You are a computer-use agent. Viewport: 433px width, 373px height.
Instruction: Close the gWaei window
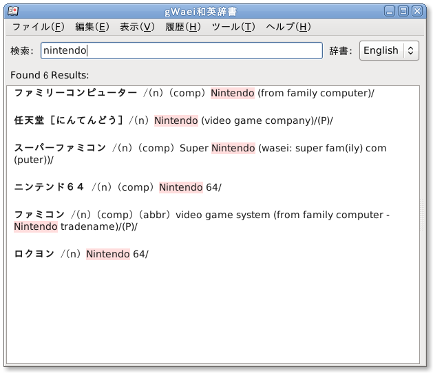tap(416, 10)
